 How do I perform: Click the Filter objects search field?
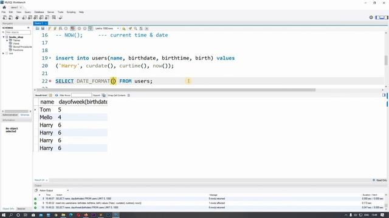point(18,32)
